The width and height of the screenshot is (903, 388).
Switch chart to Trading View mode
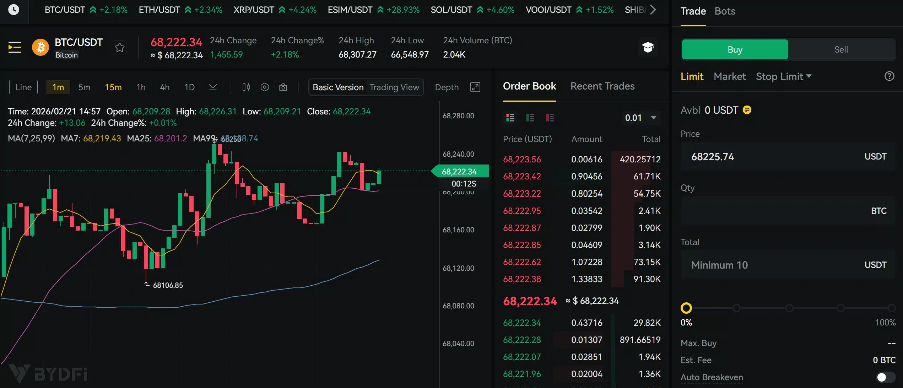[x=394, y=87]
